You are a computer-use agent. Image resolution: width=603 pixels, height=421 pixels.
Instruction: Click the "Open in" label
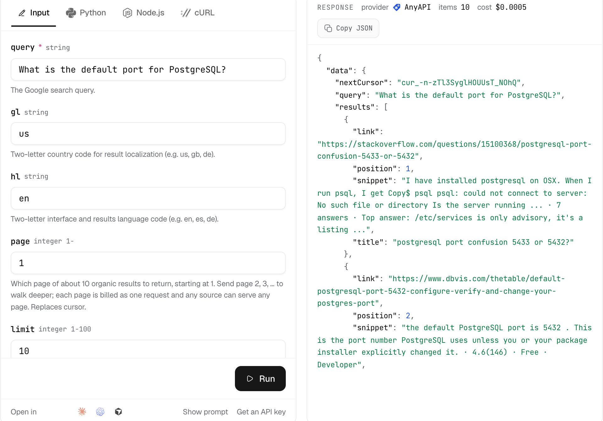[24, 412]
